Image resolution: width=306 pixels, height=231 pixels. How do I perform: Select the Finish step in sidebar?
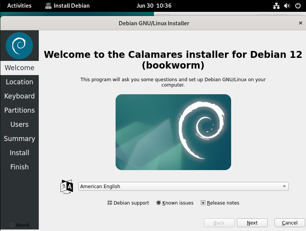pos(20,167)
